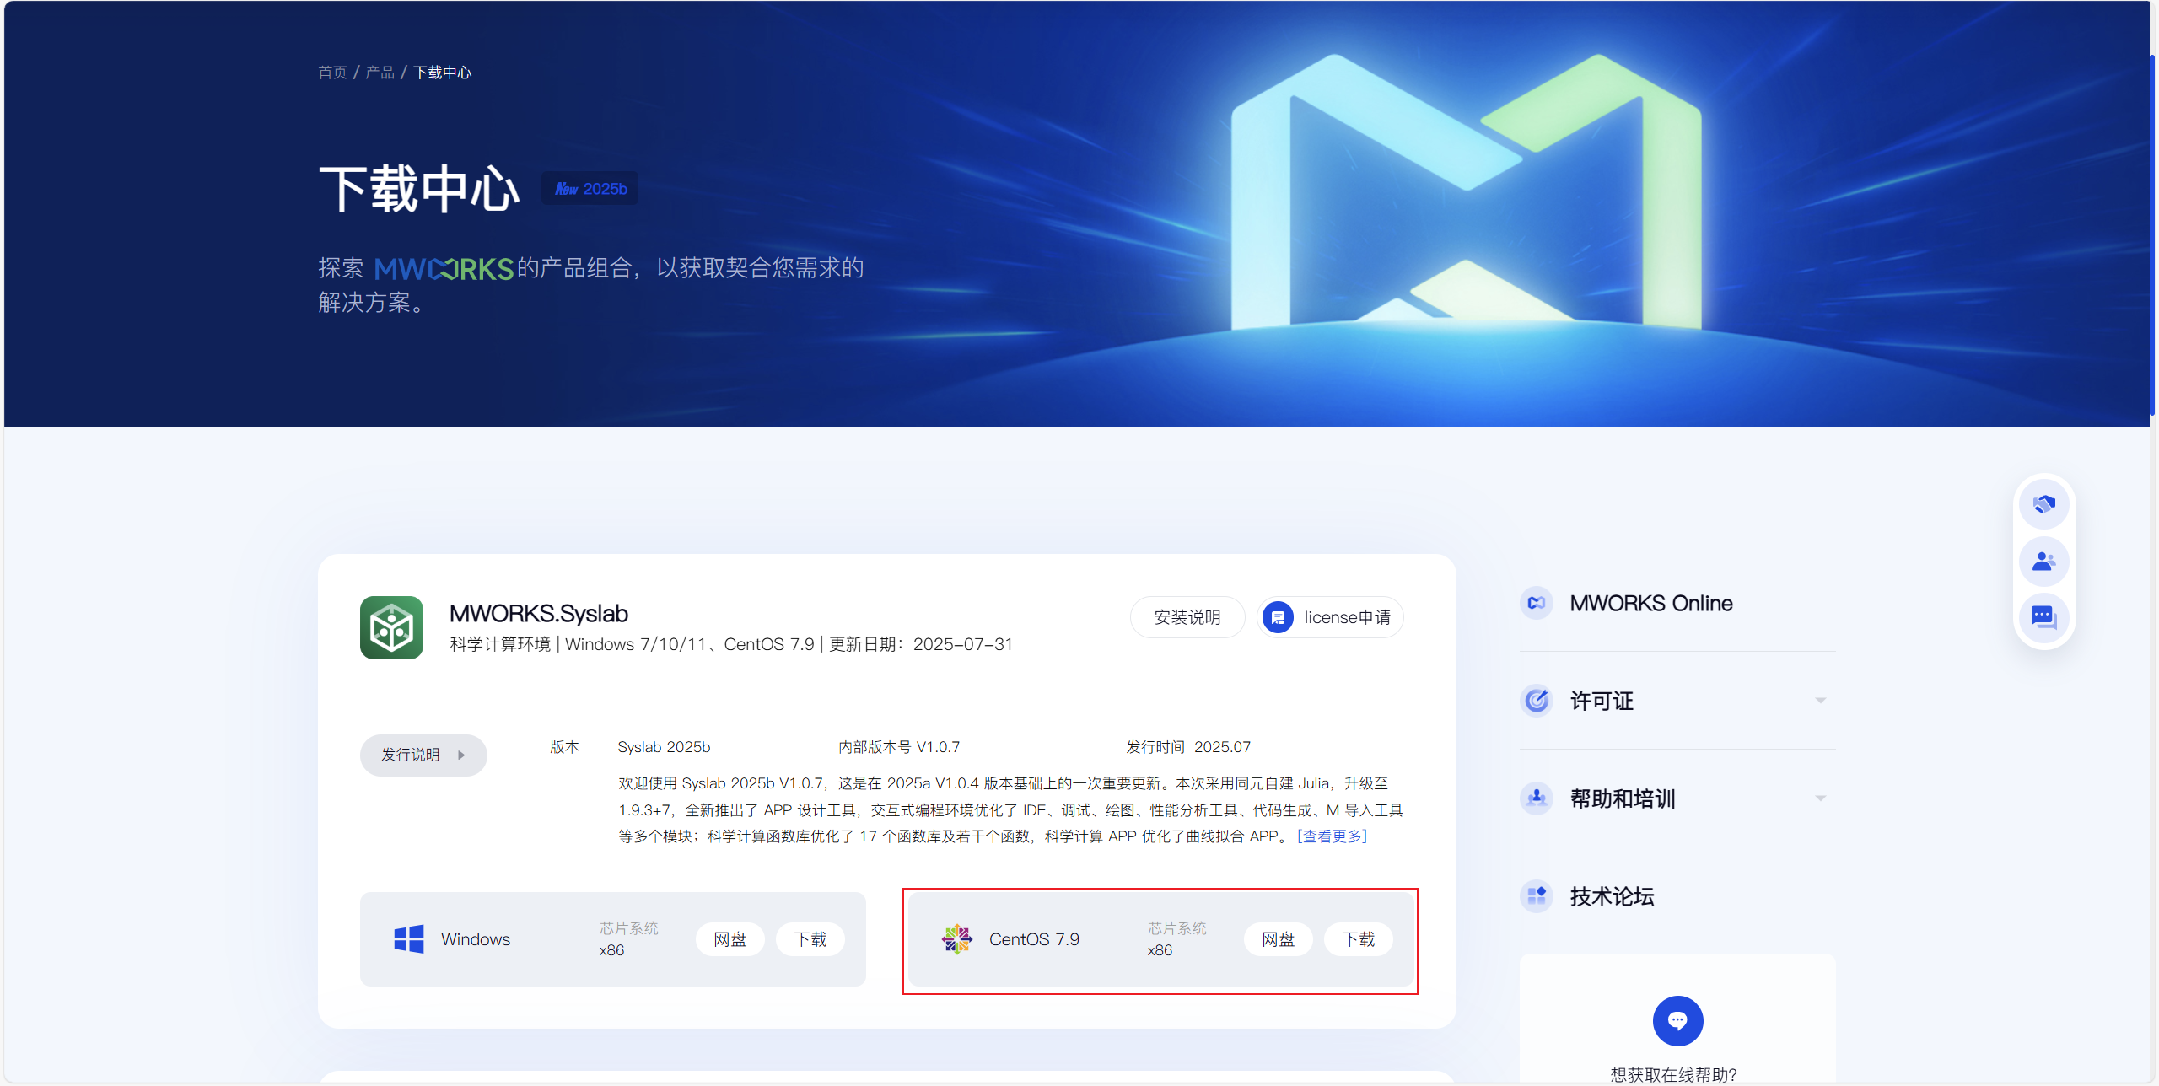Go to 产品 in the breadcrumb
Viewport: 2159px width, 1086px height.
click(380, 73)
